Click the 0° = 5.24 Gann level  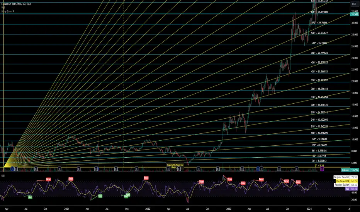point(319,165)
